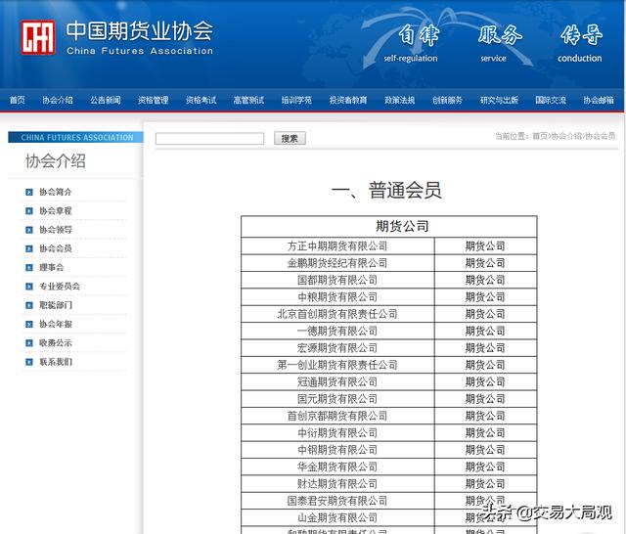Click arrow icon beside 职能部门
The height and width of the screenshot is (534, 626).
[x=29, y=305]
